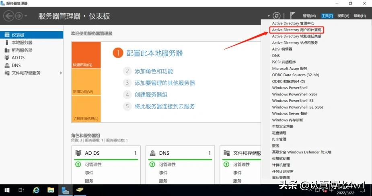Open Active Directory 用户和计算机 menu entry
This screenshot has height=196, width=372.
pos(296,30)
